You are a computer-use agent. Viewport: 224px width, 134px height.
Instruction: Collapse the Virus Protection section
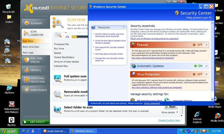point(207,74)
